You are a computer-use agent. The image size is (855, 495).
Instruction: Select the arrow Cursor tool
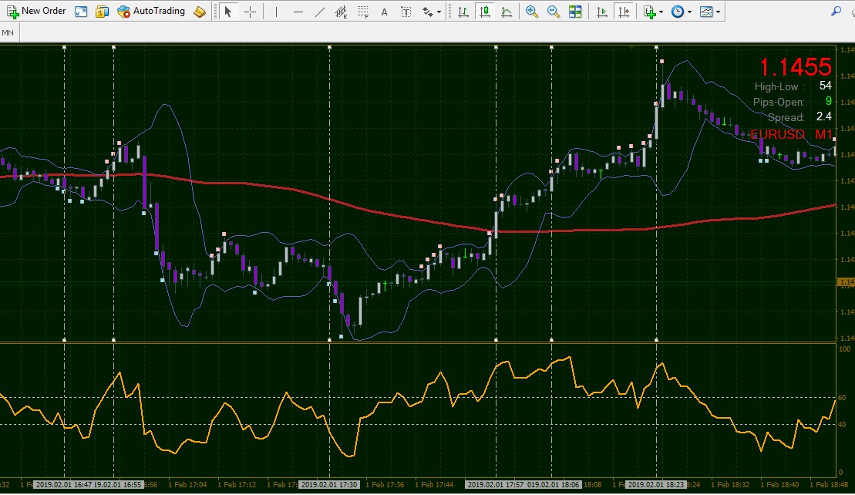coord(228,11)
